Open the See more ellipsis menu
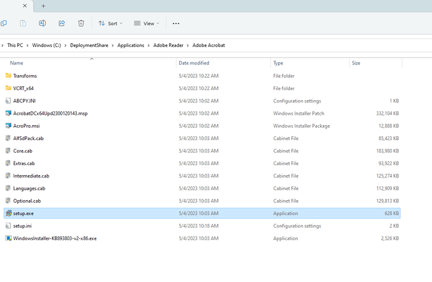The height and width of the screenshot is (282, 432). 176,23
